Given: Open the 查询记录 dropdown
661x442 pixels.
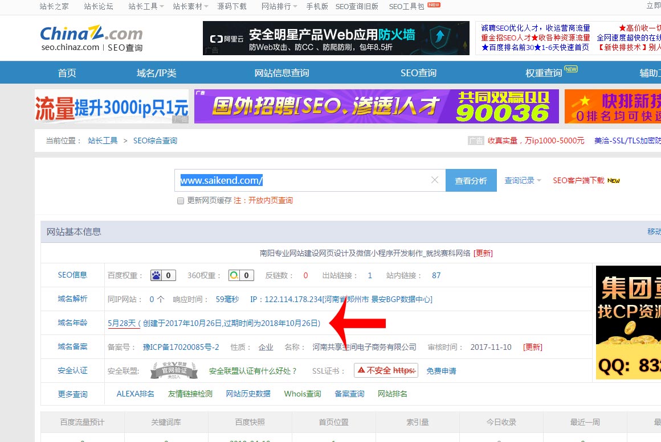Looking at the screenshot, I should point(523,180).
